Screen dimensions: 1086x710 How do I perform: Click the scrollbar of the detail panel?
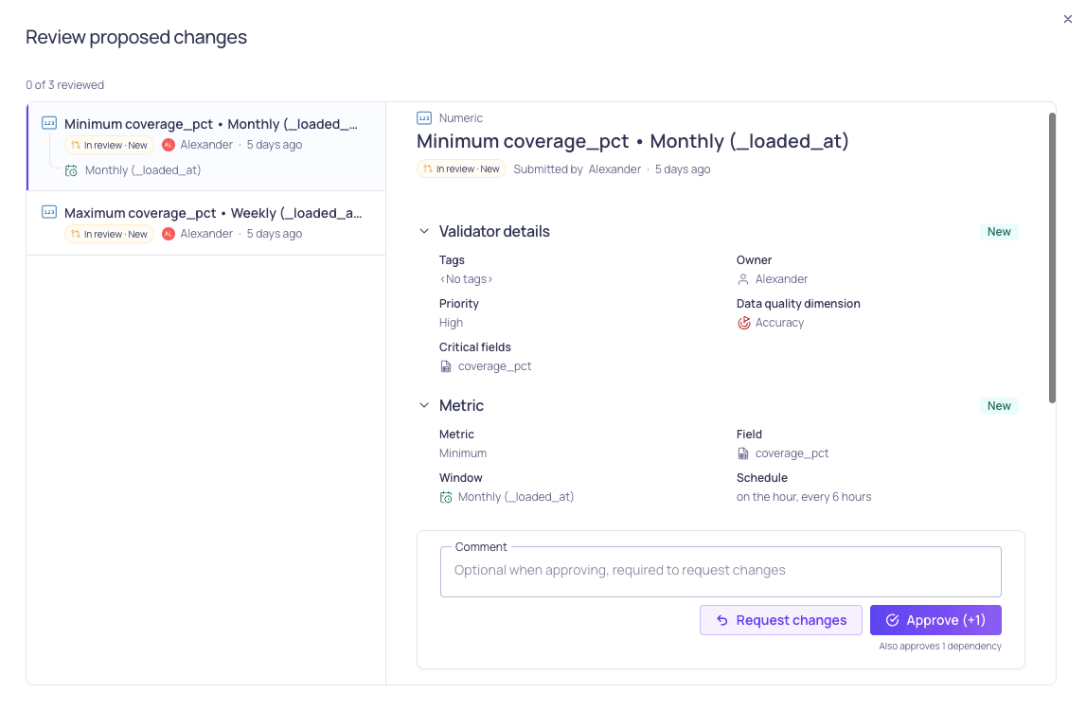(x=1052, y=257)
